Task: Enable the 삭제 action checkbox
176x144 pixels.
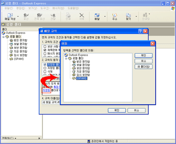Action: 45,71
